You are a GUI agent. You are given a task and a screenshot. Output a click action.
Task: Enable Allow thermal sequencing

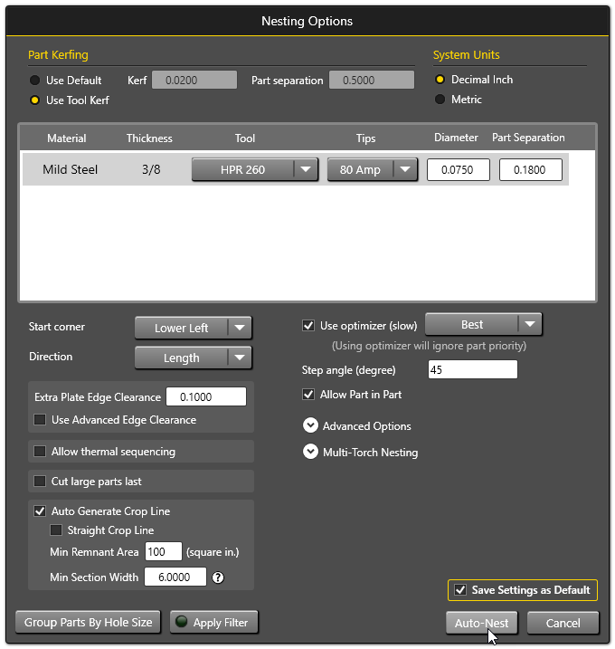pos(40,451)
